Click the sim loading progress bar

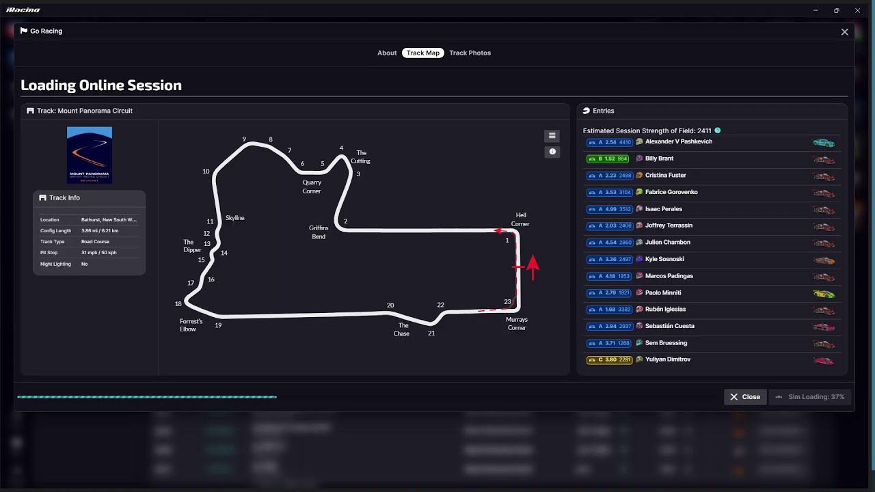pos(147,397)
